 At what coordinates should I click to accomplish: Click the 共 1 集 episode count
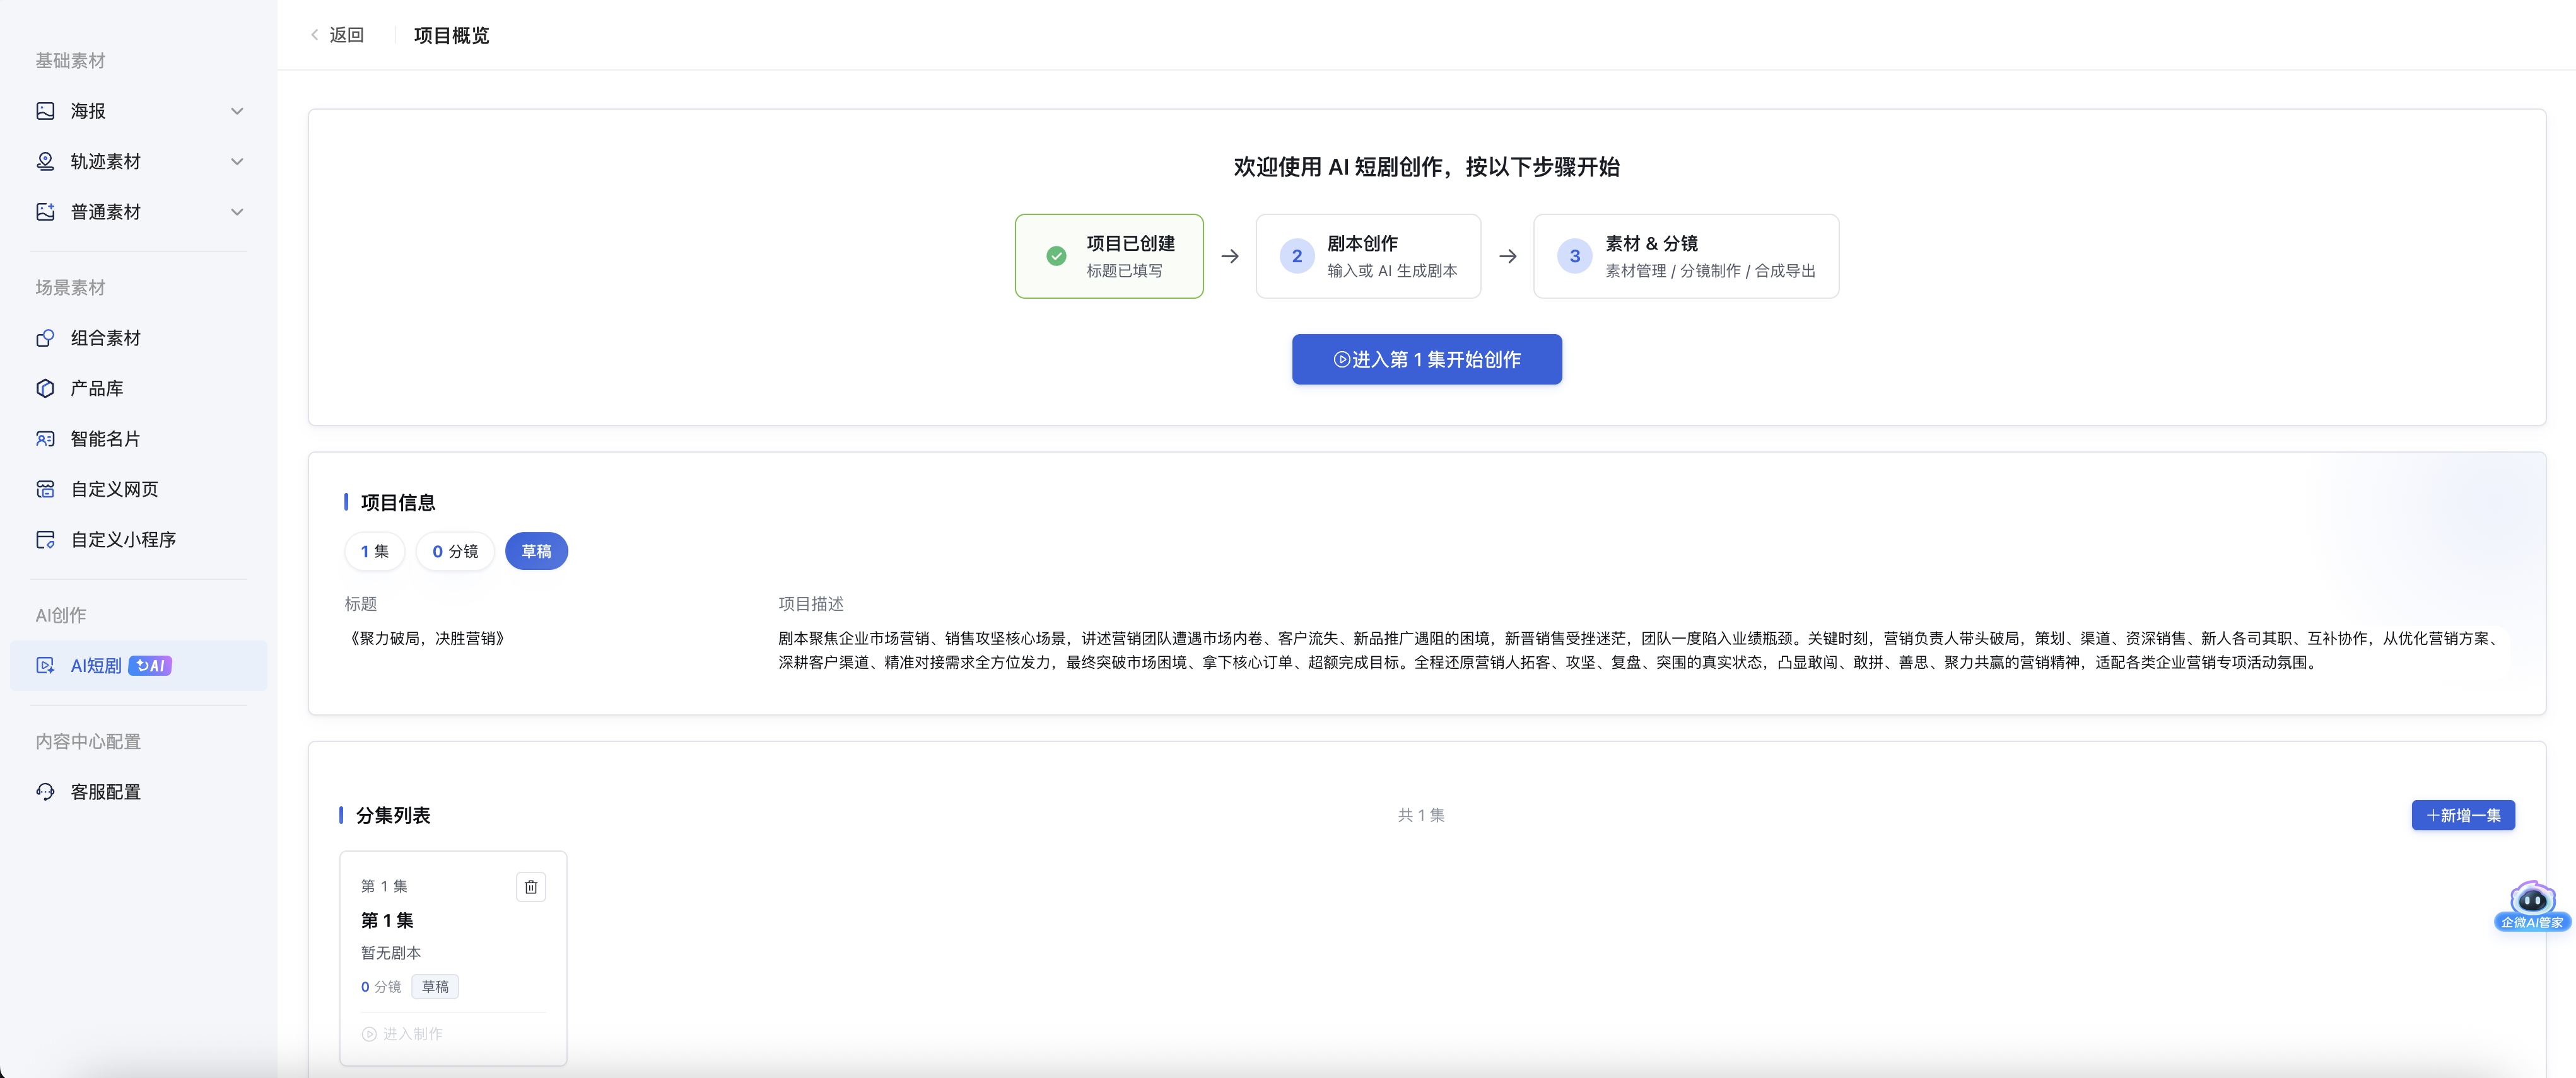1421,815
